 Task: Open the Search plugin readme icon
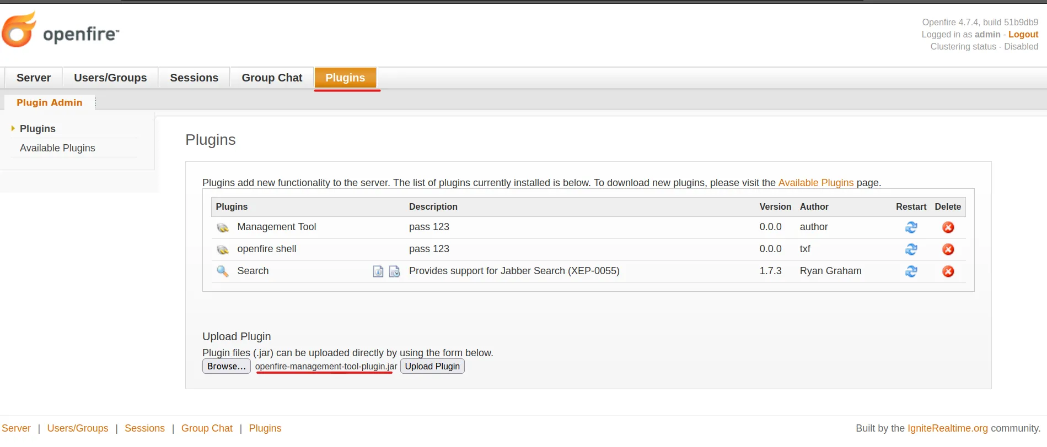point(378,271)
